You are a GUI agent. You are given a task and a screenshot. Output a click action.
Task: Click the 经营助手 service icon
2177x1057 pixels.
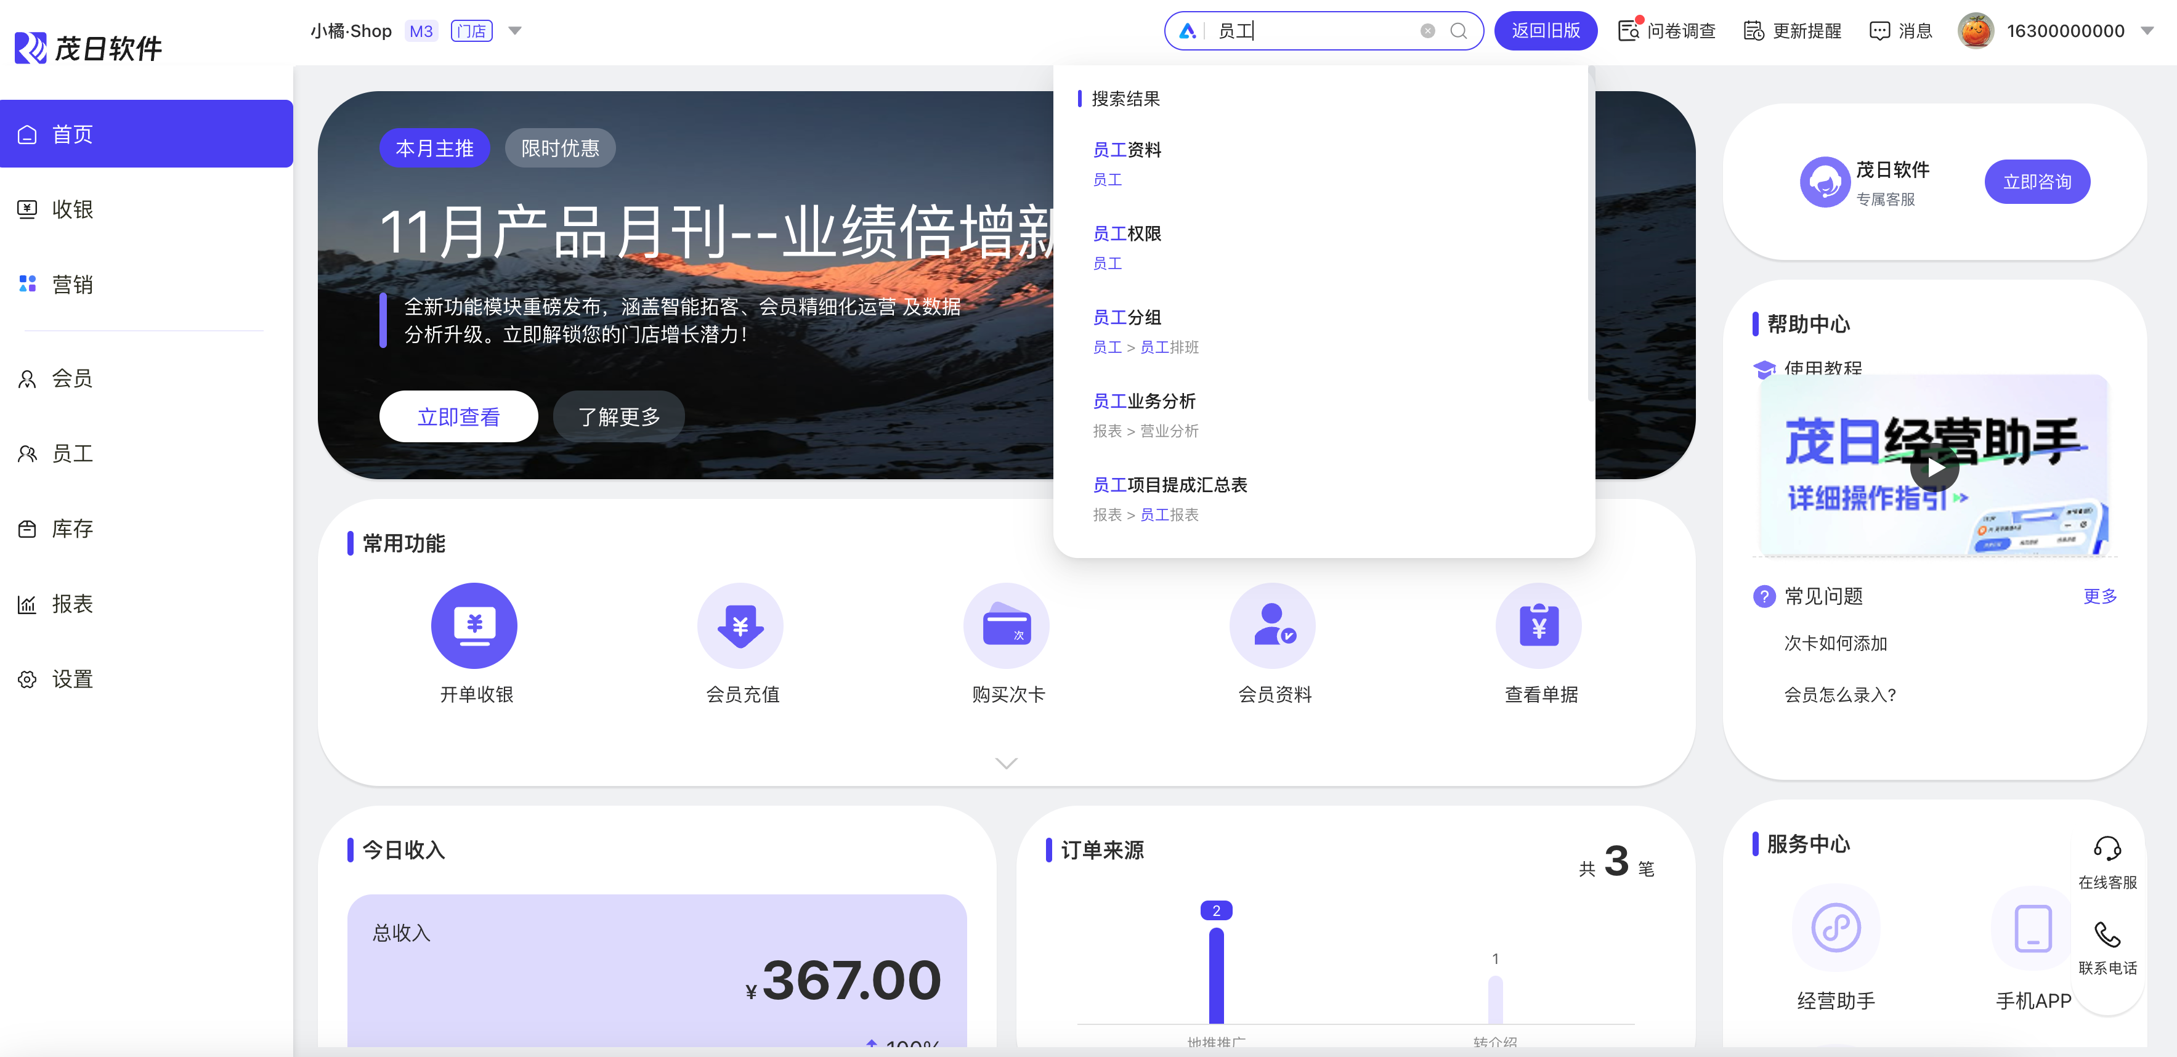coord(1836,928)
